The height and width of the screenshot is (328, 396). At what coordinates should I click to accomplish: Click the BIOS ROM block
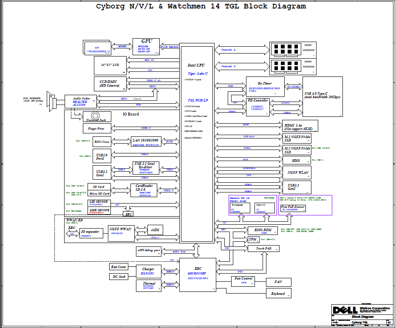[263, 231]
